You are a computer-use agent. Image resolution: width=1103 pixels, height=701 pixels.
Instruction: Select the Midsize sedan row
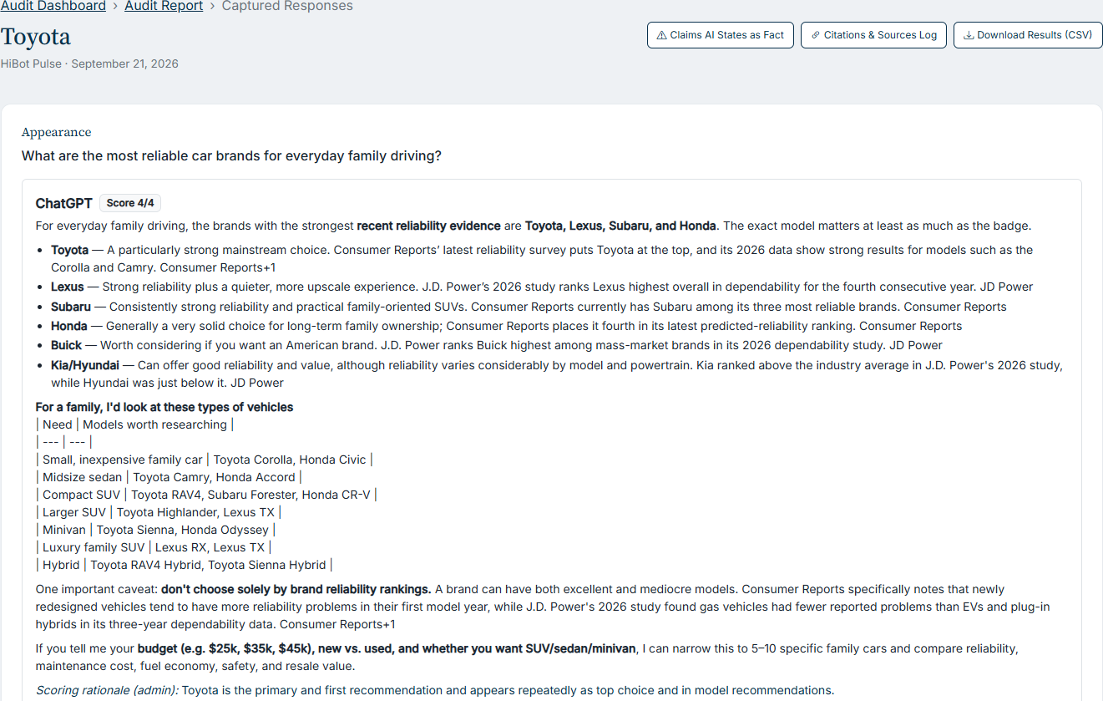(169, 477)
